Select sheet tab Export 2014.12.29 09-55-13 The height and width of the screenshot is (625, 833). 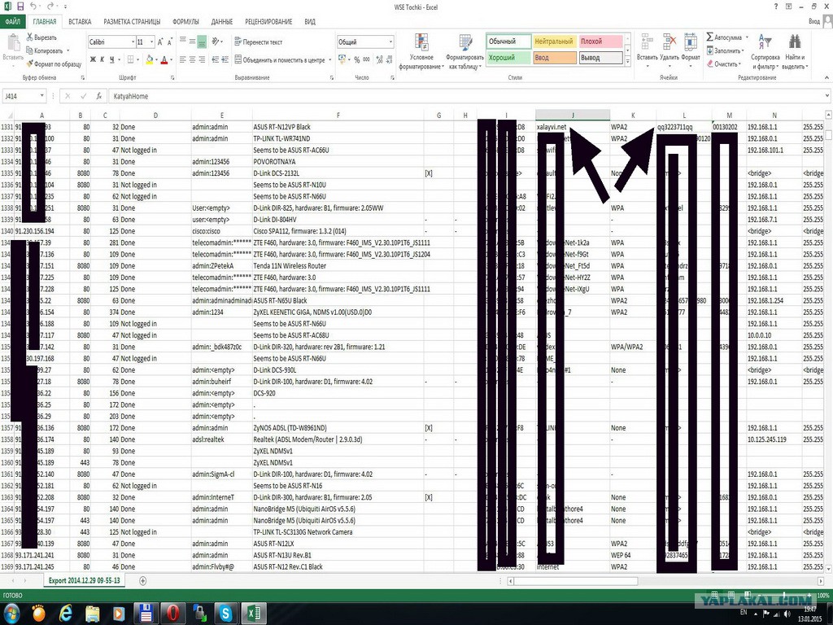click(x=84, y=580)
